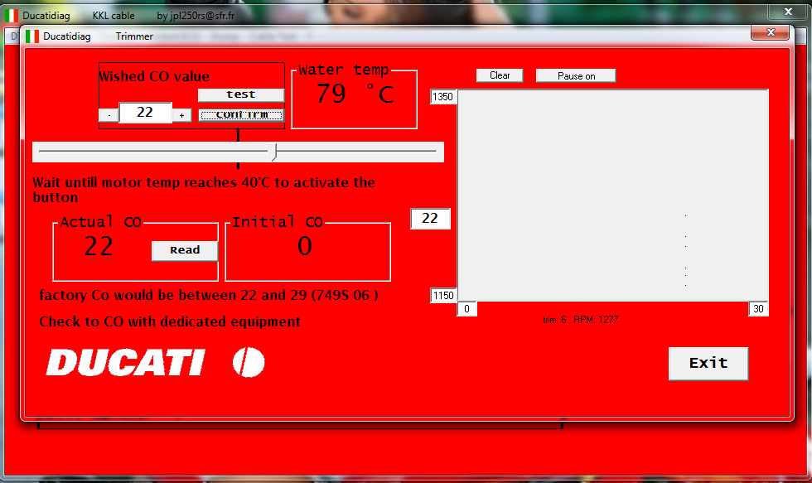812x483 pixels.
Task: Read the actual CO value
Action: (x=184, y=250)
